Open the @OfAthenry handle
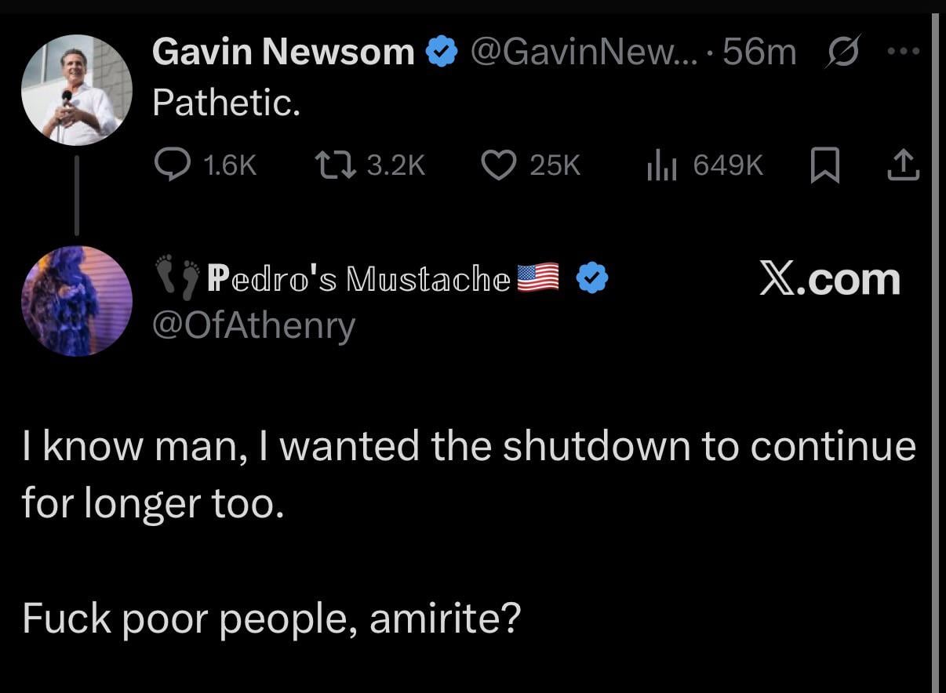The width and height of the screenshot is (946, 693). pos(254,325)
